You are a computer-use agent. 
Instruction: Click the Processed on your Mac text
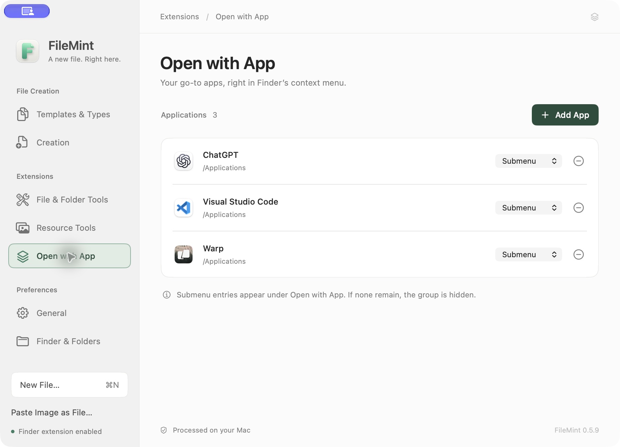point(211,430)
